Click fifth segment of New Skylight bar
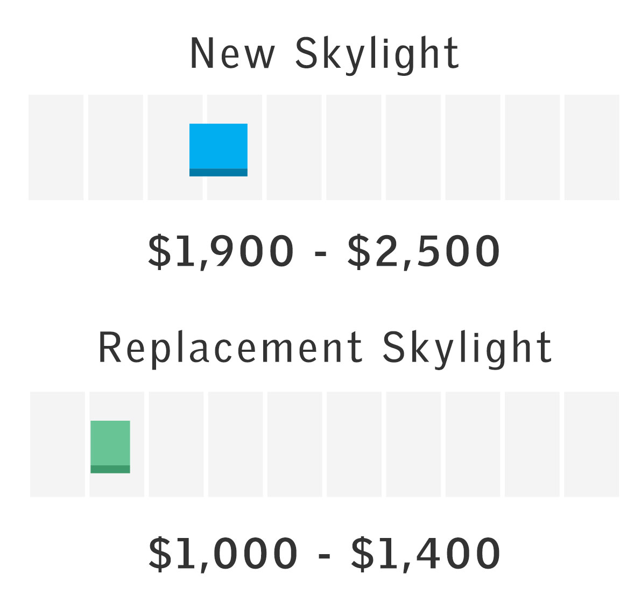641x602 pixels. (294, 147)
